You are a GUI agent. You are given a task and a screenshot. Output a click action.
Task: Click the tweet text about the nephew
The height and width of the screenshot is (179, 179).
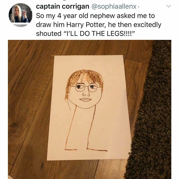coord(98,25)
